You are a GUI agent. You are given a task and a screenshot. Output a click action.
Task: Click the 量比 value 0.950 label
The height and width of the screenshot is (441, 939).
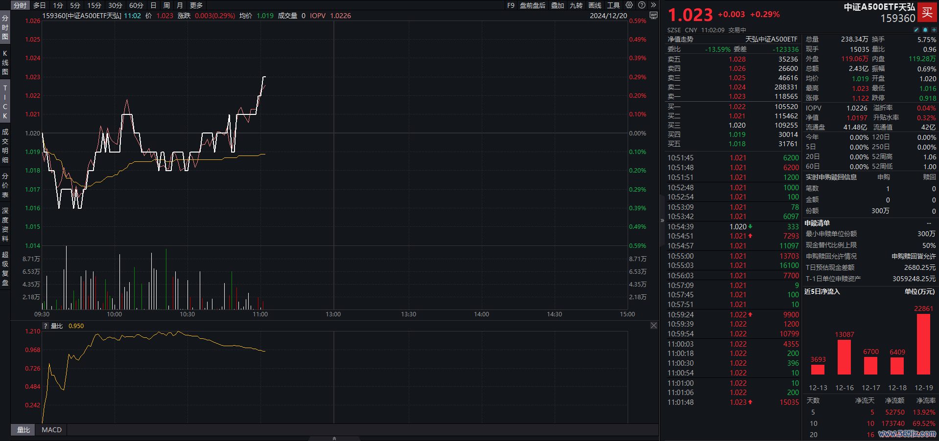coord(76,326)
